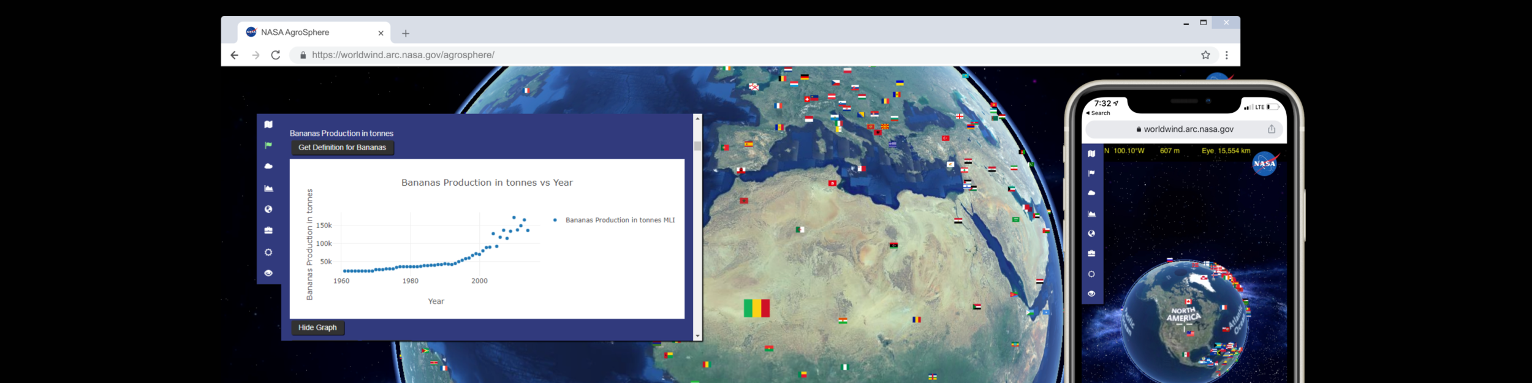Open the cloud weather icon in desktop sidebar
1532x383 pixels.
pos(268,166)
